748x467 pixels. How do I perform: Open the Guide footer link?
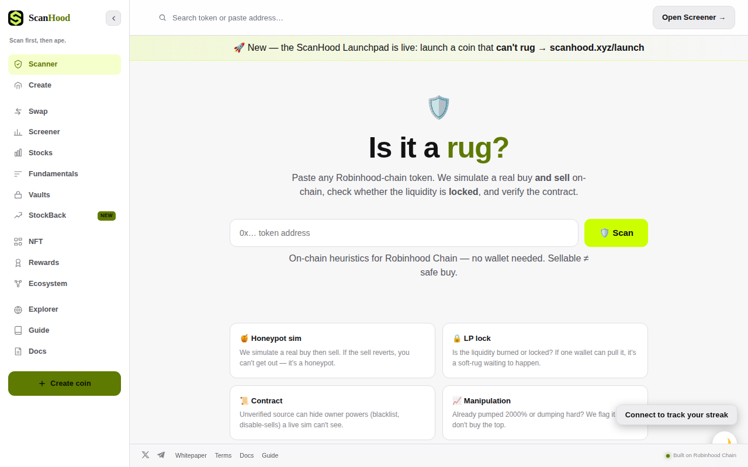tap(270, 455)
